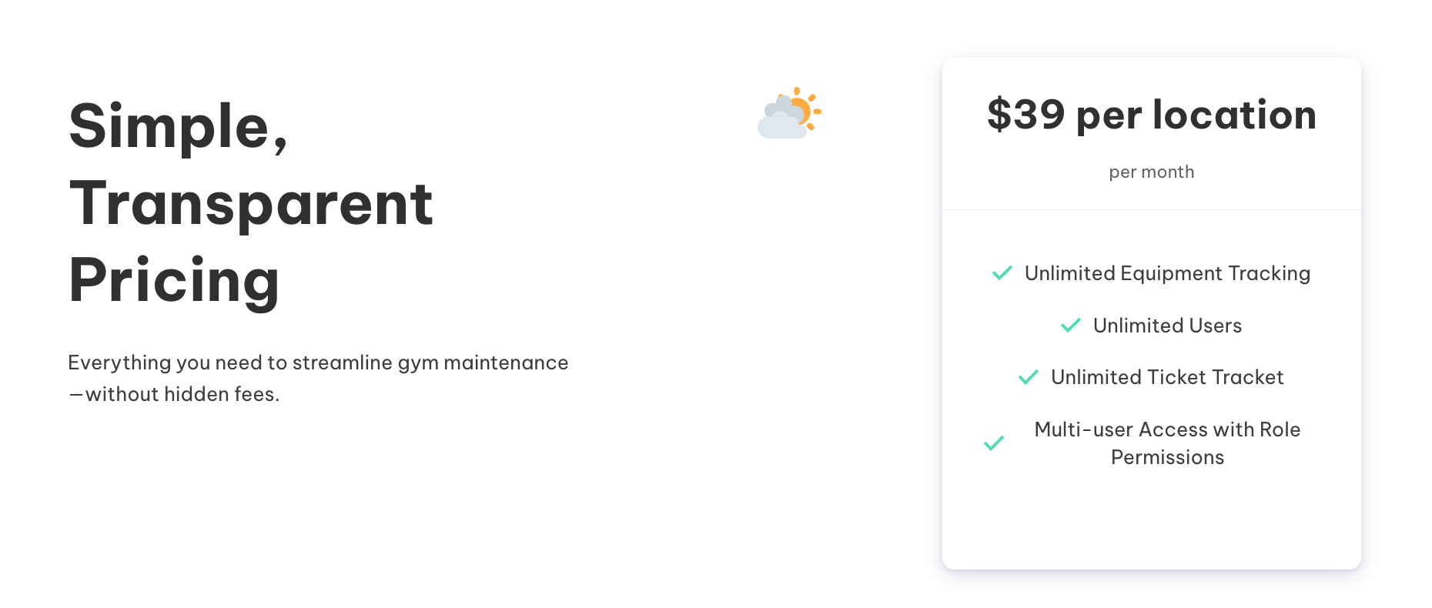Viewport: 1432px width, 608px height.
Task: Select the Unlimited Equipment Tracking feature text
Action: tap(1167, 273)
